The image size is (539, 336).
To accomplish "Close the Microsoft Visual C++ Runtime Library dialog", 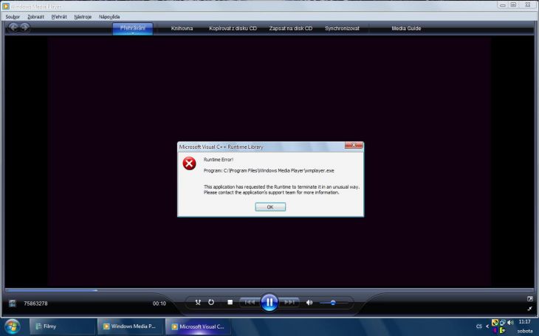I will (x=354, y=145).
